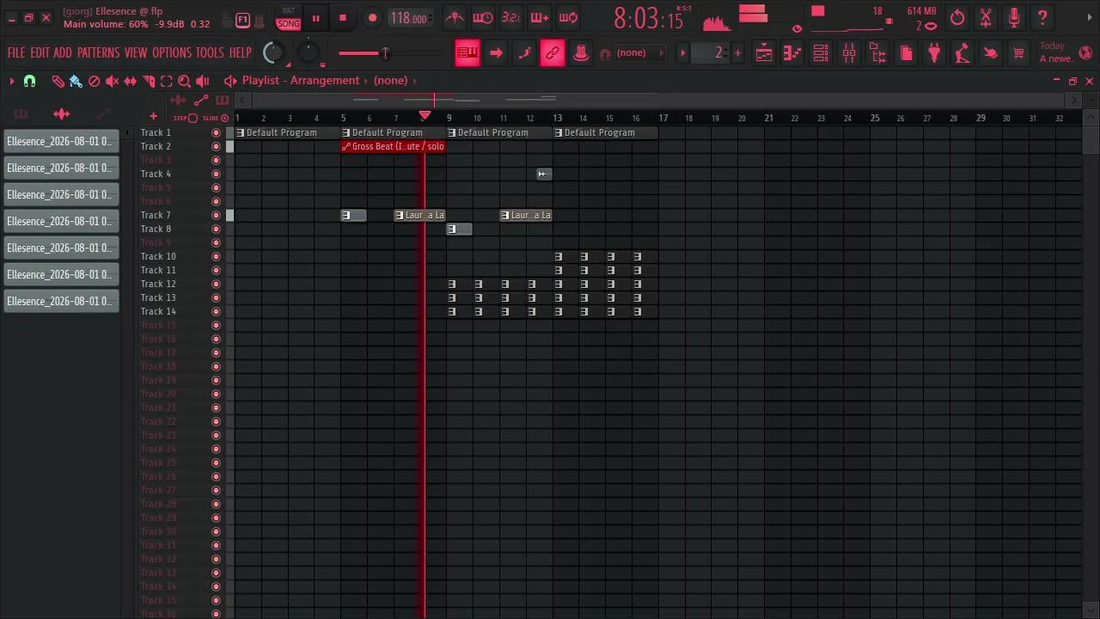
Task: Toggle loop recording button
Action: [x=568, y=18]
